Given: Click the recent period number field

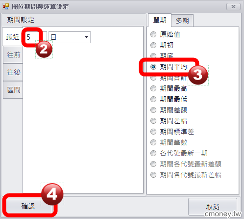Looking at the screenshot, I should (x=36, y=37).
